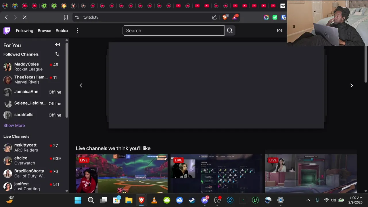Open ehcico Overwatch channel
Screen dimensions: 368x207
(x=32, y=160)
